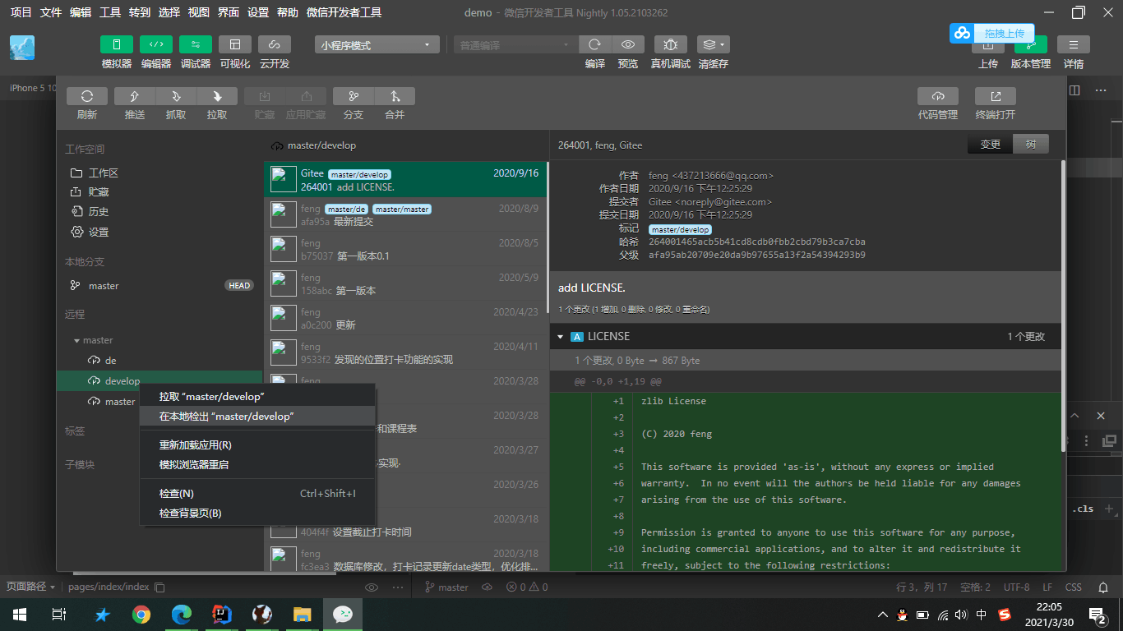Open the Tools menu in the menu bar
This screenshot has height=631, width=1123.
click(x=110, y=12)
